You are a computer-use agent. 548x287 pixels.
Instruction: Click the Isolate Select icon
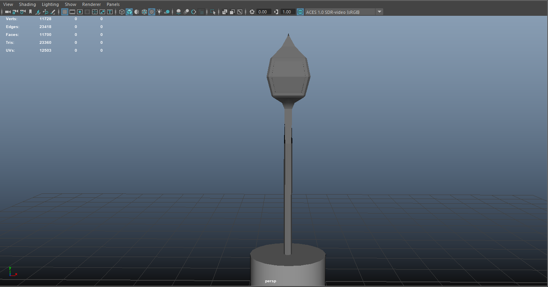[x=213, y=12]
